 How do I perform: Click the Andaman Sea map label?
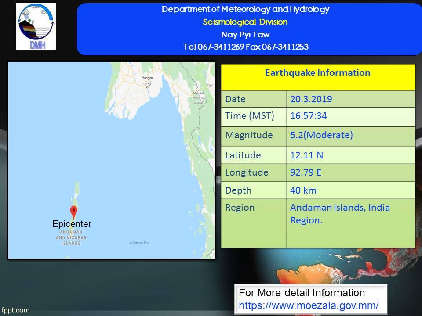pyautogui.click(x=140, y=243)
